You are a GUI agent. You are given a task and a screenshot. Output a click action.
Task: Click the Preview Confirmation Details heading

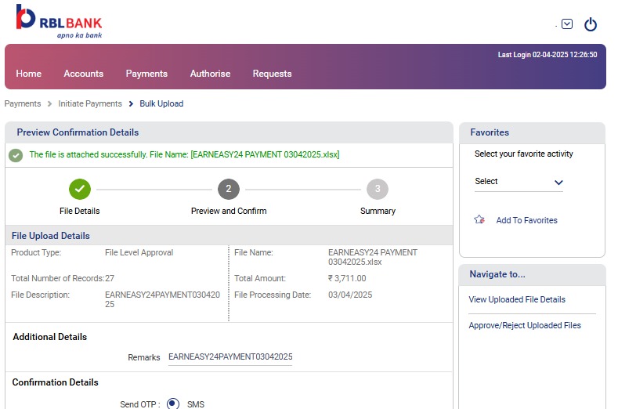pos(78,132)
